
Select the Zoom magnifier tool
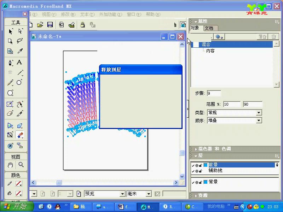(21, 165)
